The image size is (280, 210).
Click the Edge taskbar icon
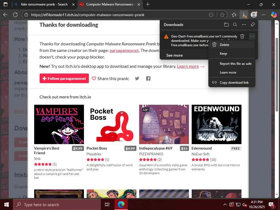tap(121, 205)
